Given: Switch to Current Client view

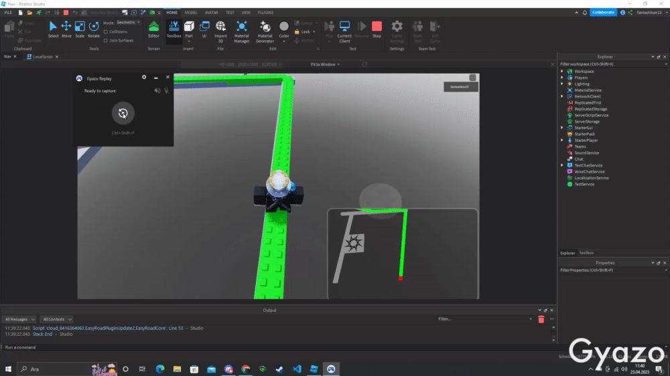Looking at the screenshot, I should tap(344, 31).
